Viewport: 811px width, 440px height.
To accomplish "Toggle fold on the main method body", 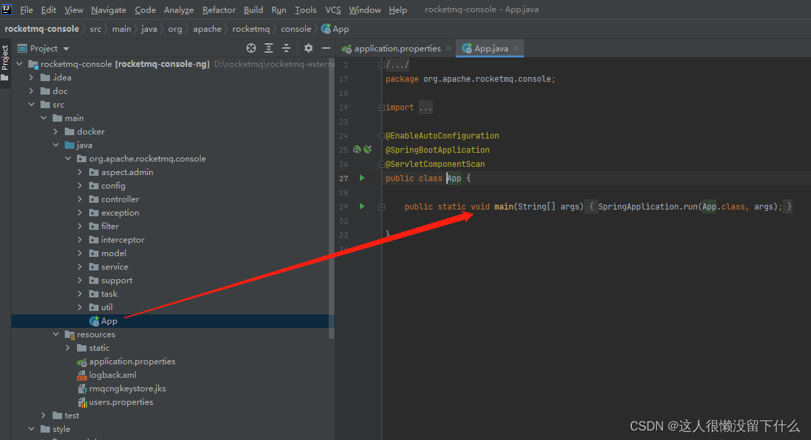I will point(382,206).
